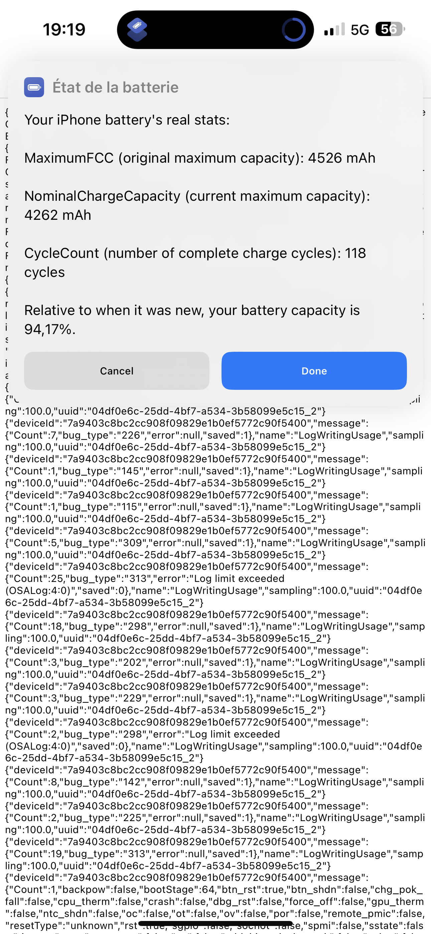
Task: Tap the cellular signal bars icon
Action: 334,29
